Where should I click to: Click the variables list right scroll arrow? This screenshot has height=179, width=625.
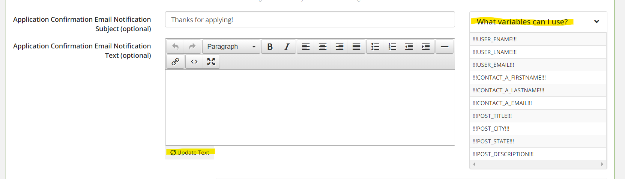pos(602,164)
